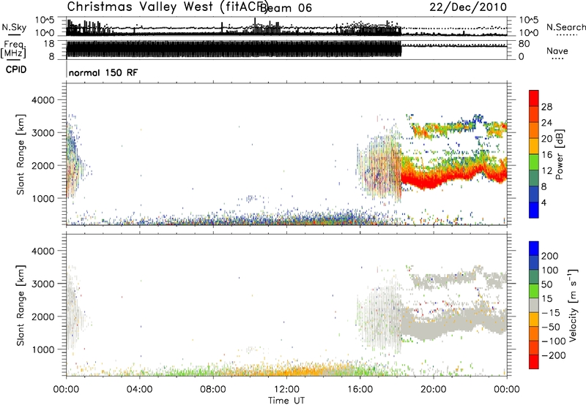586x405 pixels.
Task: Click the 'Power [dB]' colorbar label
Action: (560, 154)
